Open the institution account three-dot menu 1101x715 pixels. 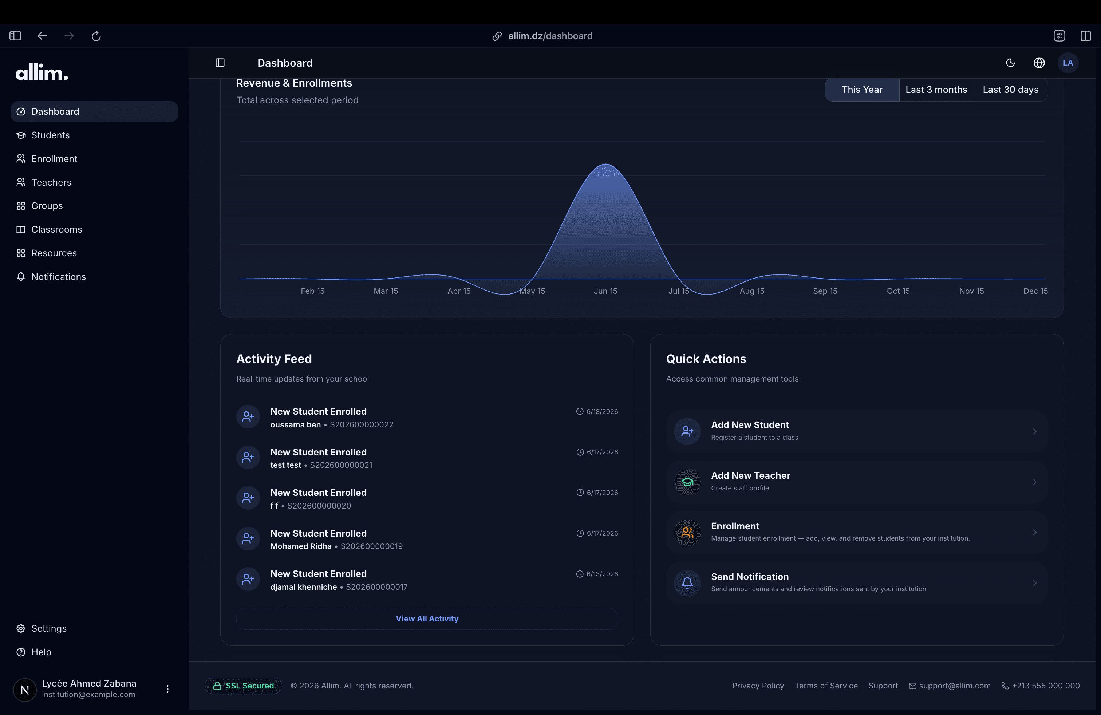tap(167, 689)
